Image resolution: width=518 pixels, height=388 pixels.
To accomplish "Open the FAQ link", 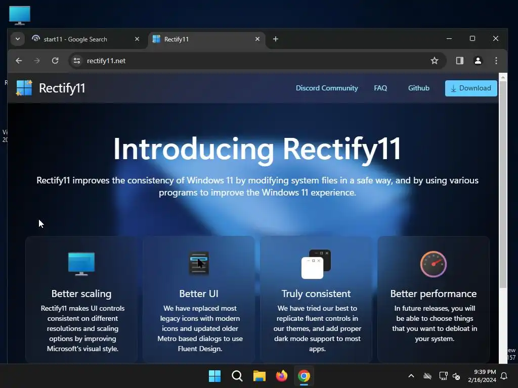I will pos(380,88).
